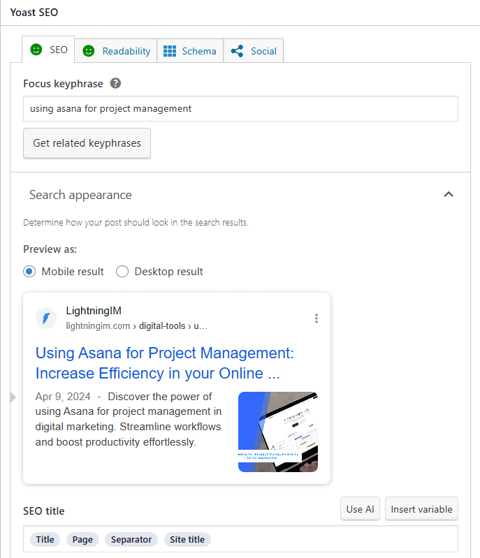This screenshot has width=480, height=558.
Task: Click the Social share icon
Action: 237,51
